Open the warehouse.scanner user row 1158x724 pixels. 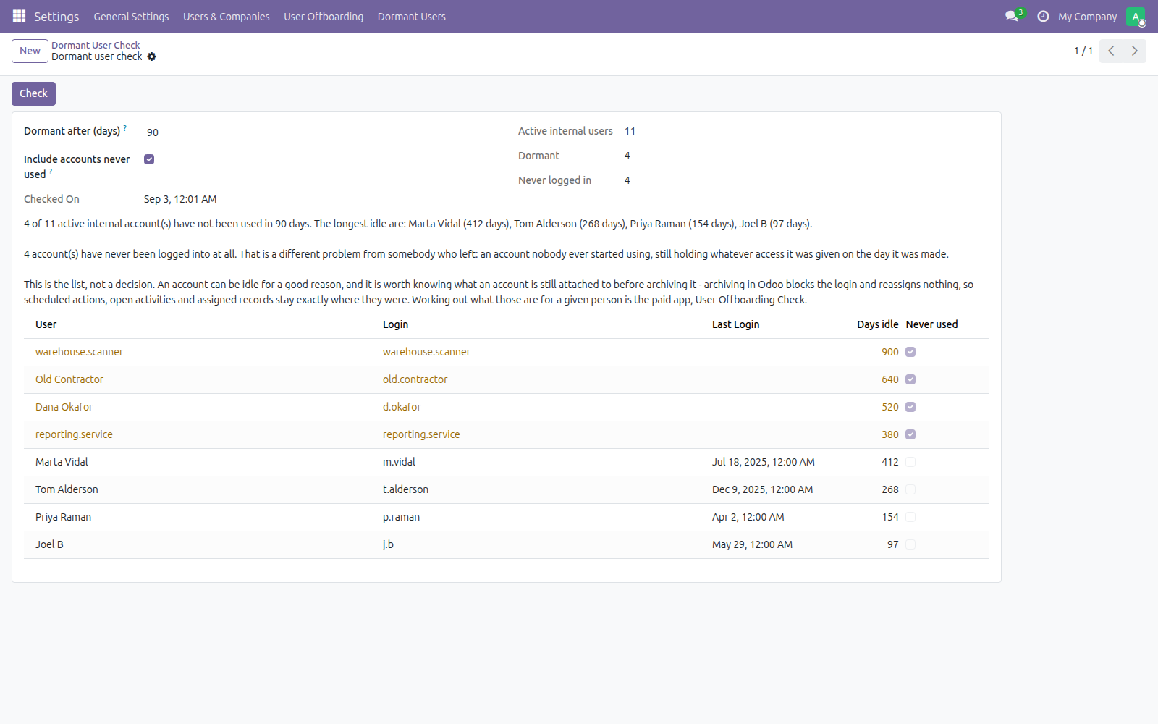click(507, 352)
